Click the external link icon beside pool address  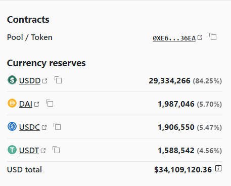200,37
